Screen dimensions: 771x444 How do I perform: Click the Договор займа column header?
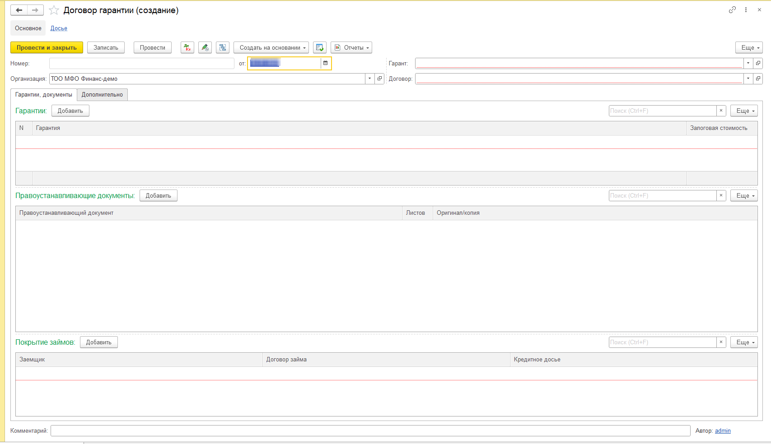point(386,360)
